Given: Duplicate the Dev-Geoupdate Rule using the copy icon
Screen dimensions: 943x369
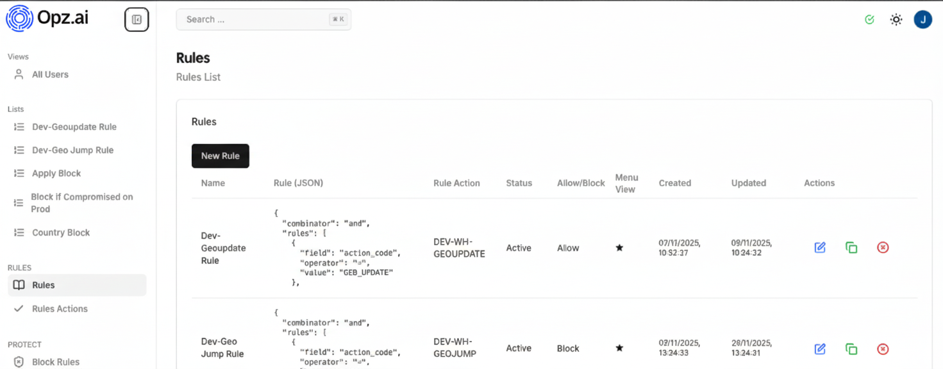Looking at the screenshot, I should (851, 247).
